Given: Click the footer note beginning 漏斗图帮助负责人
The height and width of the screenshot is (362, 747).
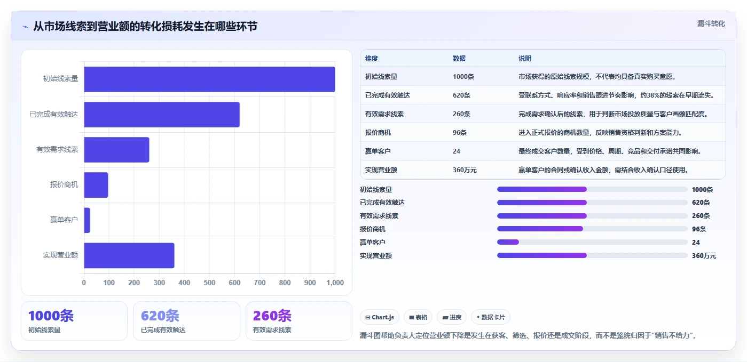Looking at the screenshot, I should (529, 336).
